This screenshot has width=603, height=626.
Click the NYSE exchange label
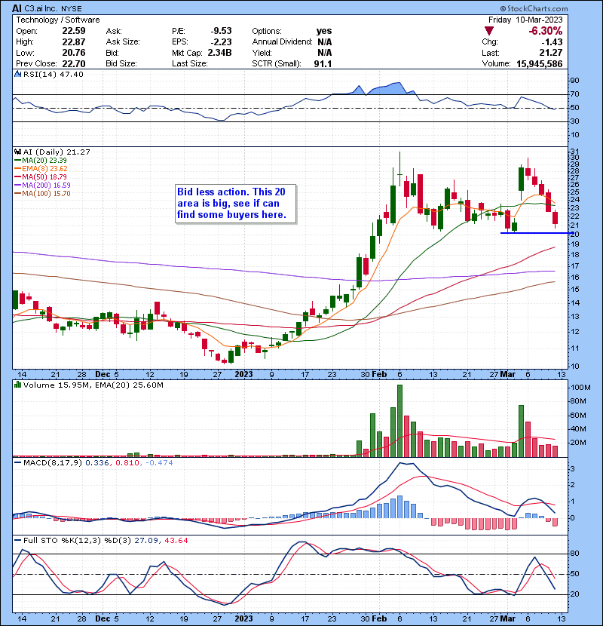(72, 9)
